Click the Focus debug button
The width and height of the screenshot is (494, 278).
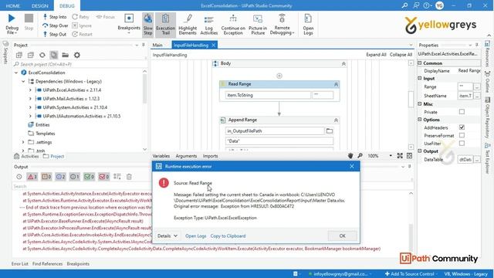coord(106,17)
